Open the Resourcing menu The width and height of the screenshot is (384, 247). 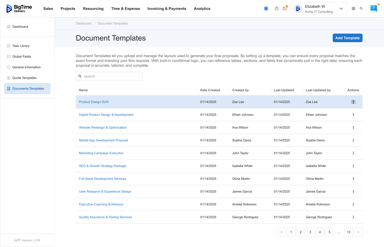(x=93, y=9)
